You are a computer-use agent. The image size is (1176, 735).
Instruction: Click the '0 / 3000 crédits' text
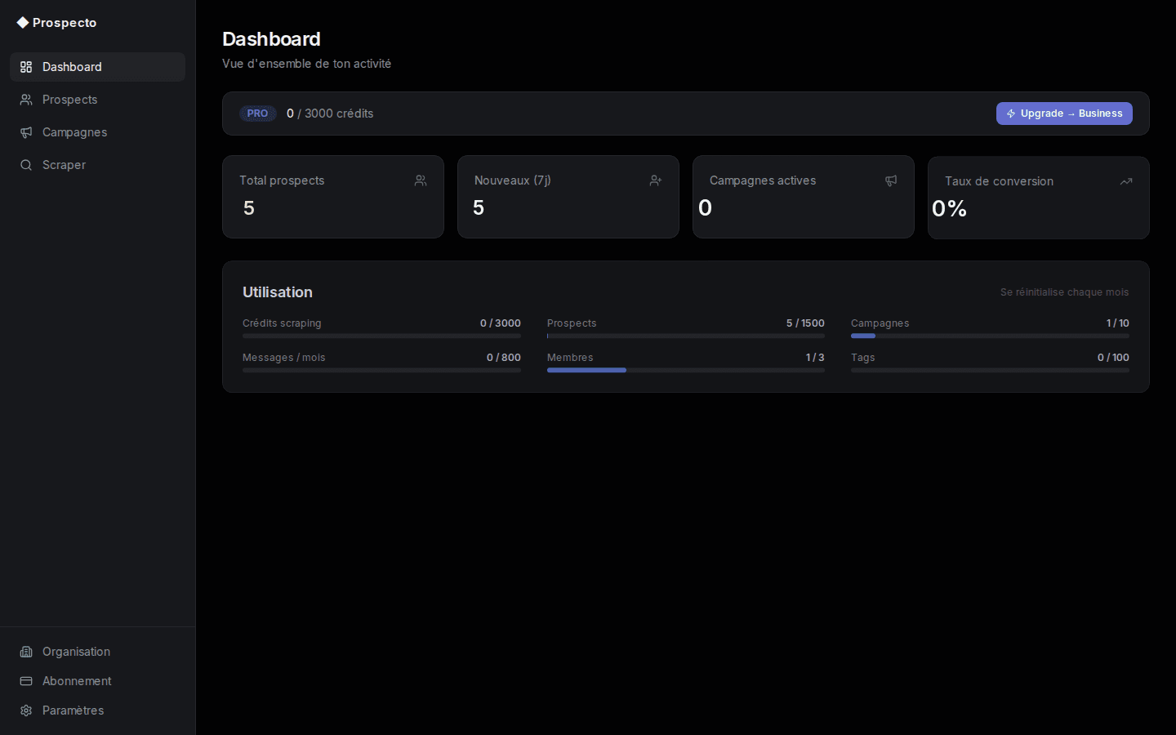tap(330, 114)
